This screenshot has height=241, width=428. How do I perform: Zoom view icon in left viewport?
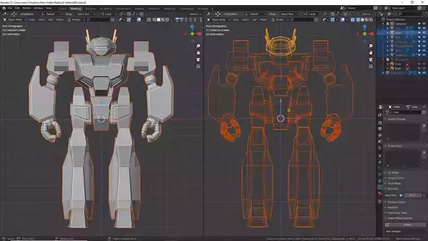pos(198,46)
